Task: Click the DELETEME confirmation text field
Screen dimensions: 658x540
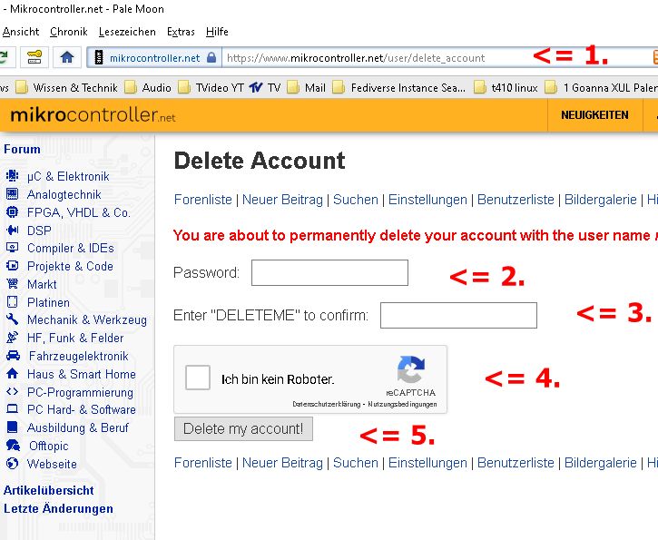Action: 458,315
